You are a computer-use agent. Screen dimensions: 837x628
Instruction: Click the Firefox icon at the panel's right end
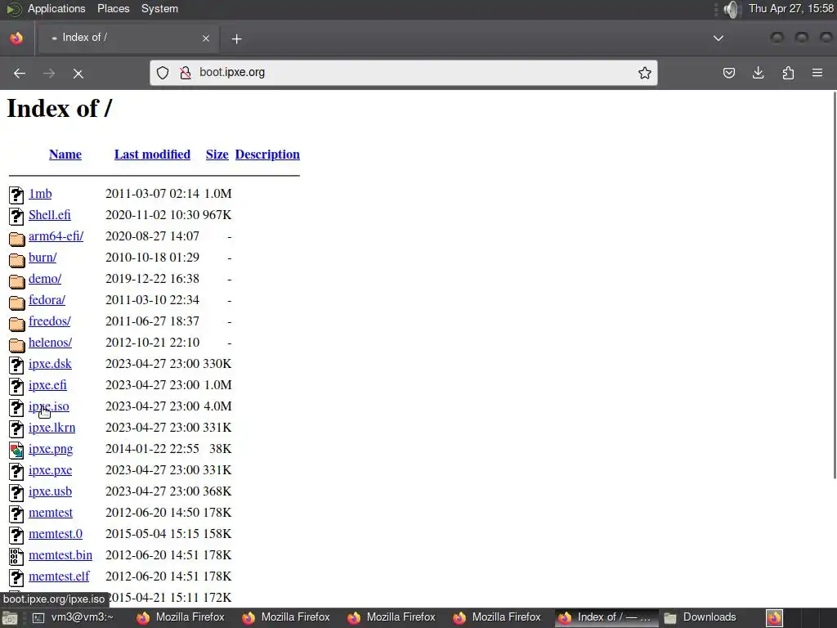tap(775, 618)
